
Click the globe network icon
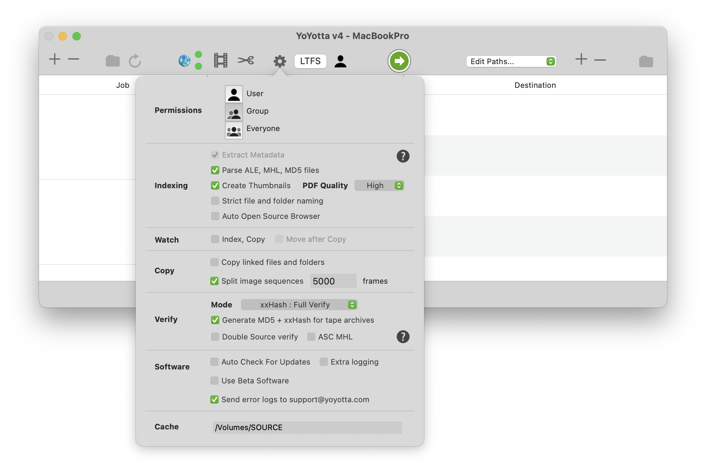coord(185,61)
